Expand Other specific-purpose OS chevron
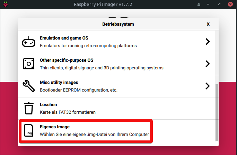This screenshot has height=155, width=237. click(x=208, y=64)
